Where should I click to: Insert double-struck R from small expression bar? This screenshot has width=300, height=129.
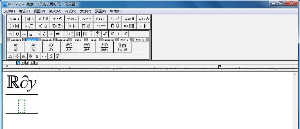click(37, 56)
